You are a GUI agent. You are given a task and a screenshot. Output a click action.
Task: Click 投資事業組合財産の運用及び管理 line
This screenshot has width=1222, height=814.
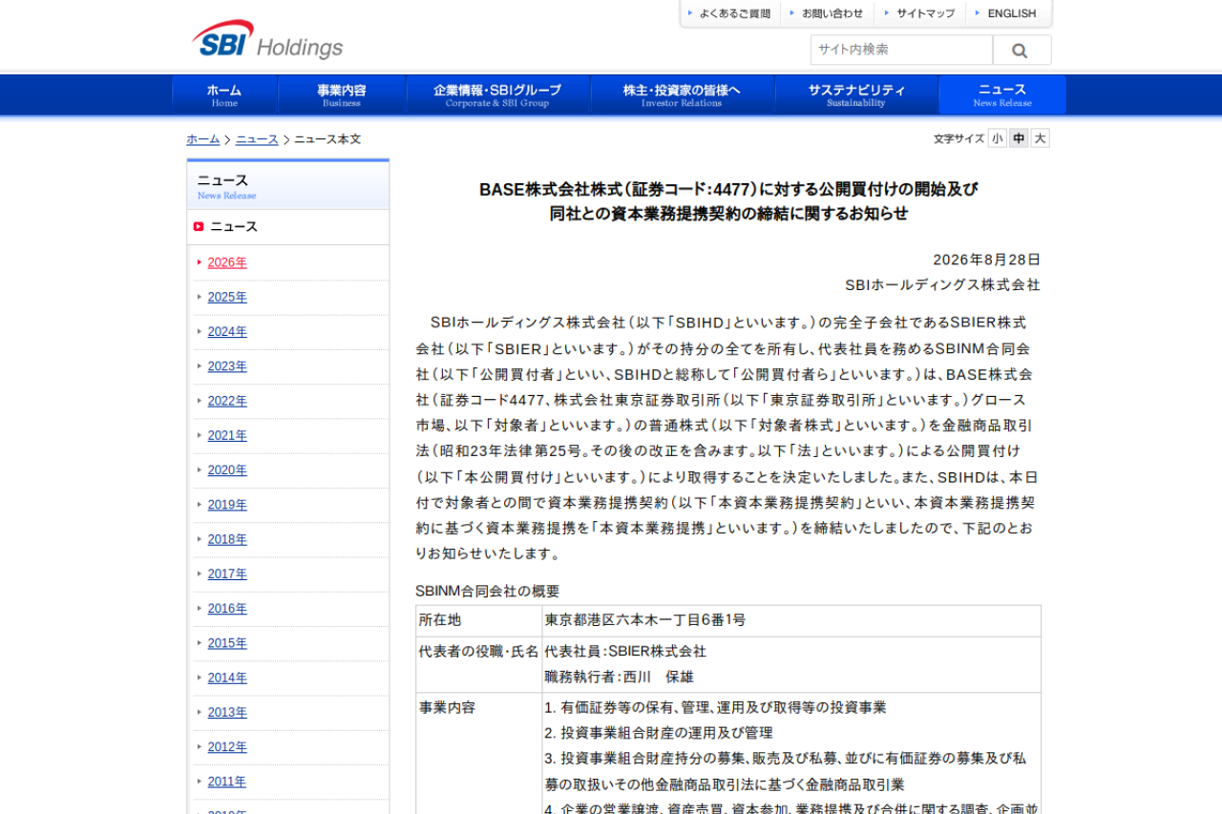point(659,733)
